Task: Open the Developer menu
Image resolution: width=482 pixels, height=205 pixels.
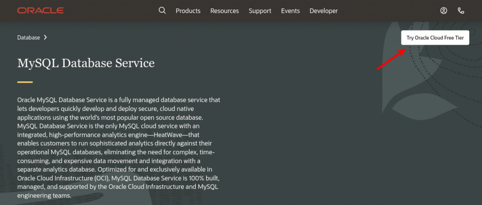Action: [x=324, y=11]
